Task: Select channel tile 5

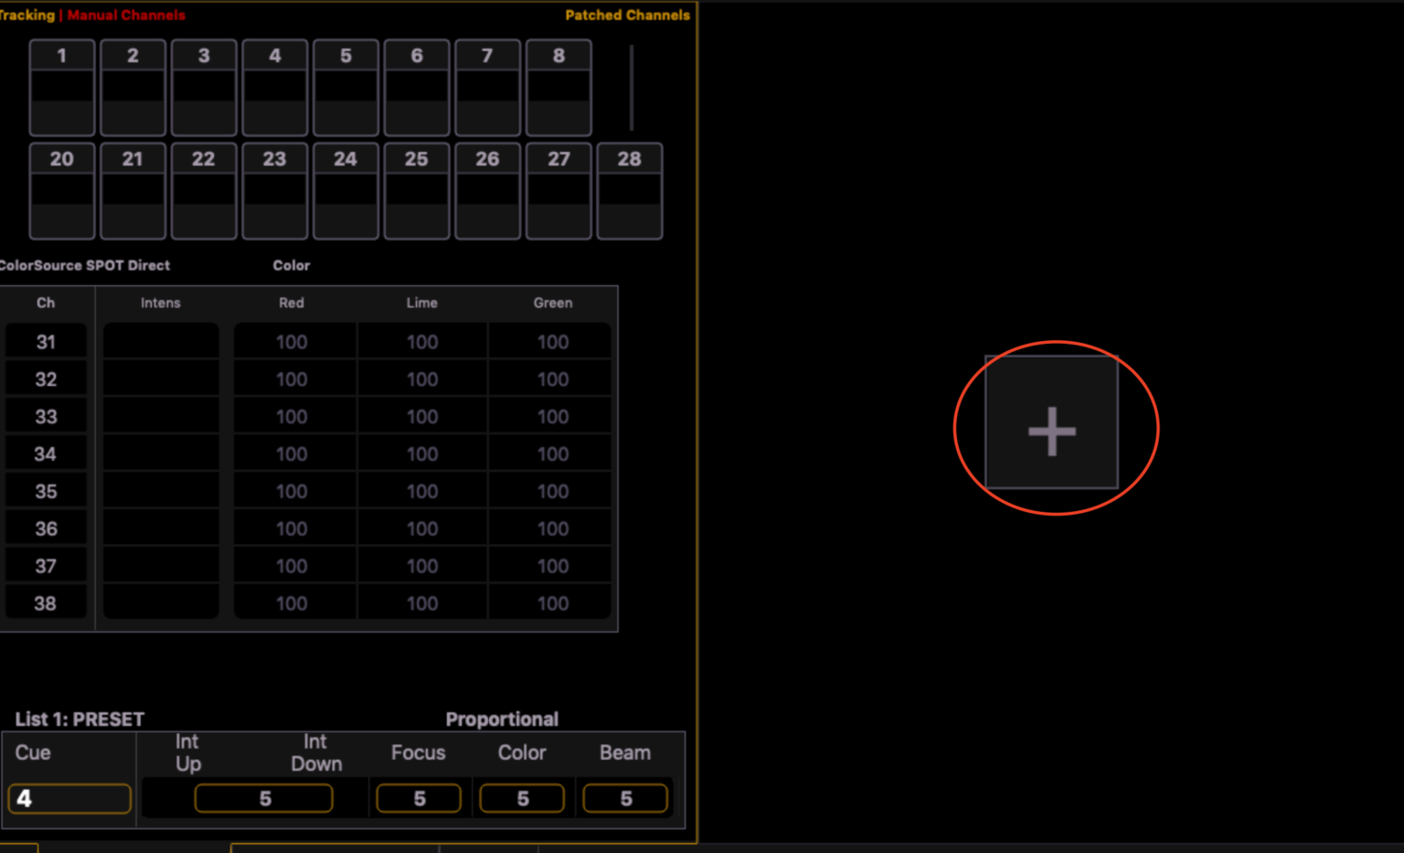Action: (x=346, y=87)
